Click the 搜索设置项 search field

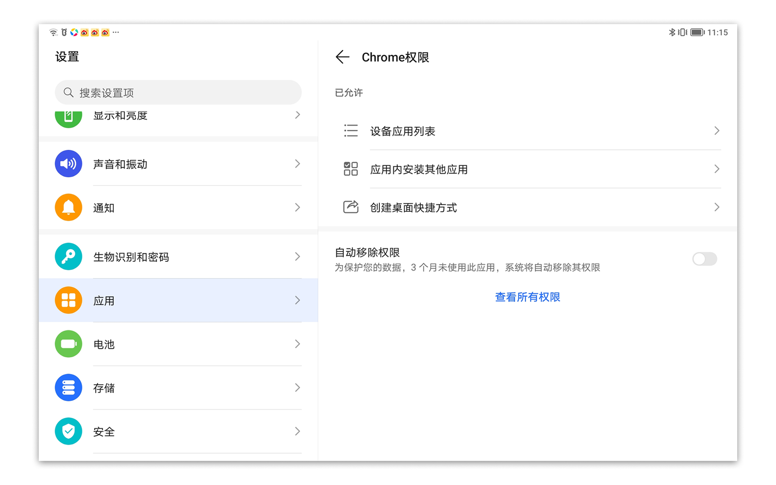point(178,93)
